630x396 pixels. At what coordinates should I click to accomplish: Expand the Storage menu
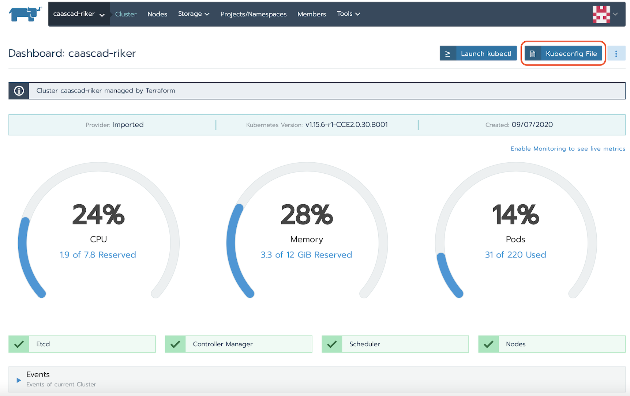coord(194,14)
